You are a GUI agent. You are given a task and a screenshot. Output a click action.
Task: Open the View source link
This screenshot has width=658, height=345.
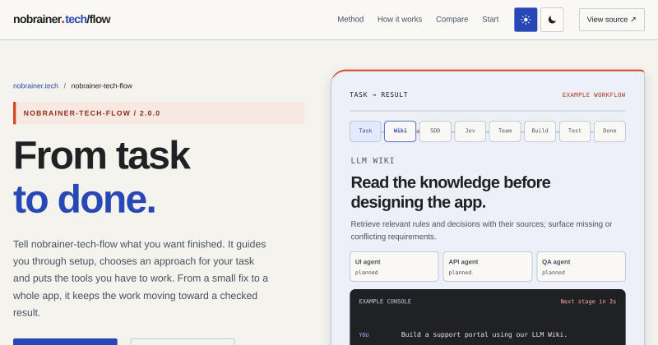611,20
